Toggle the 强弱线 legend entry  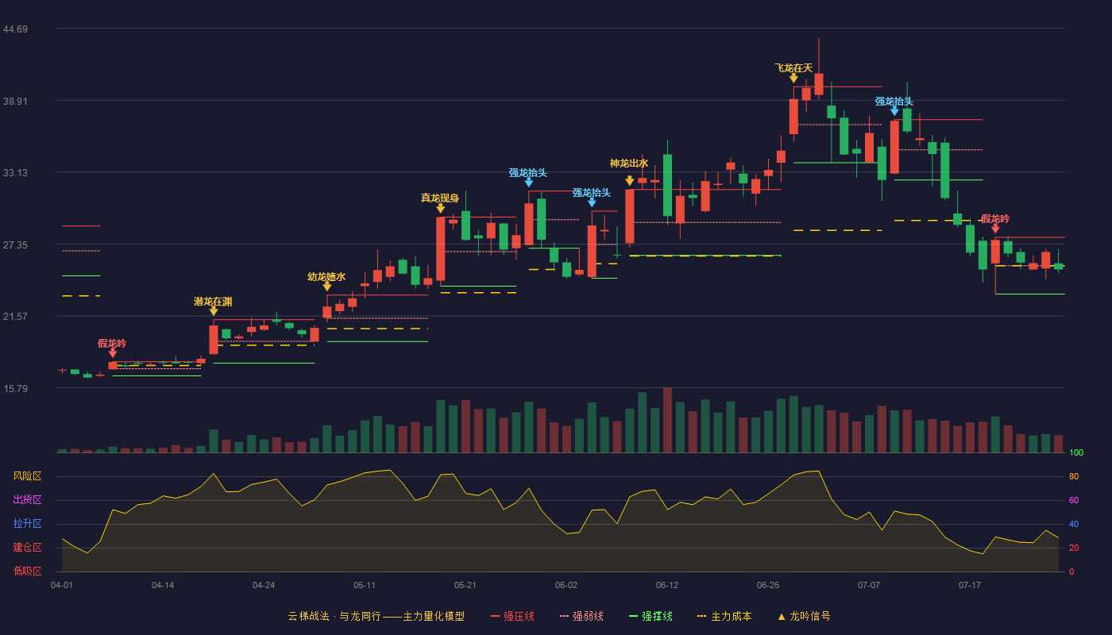581,616
